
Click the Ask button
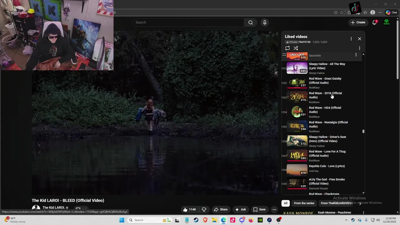(x=240, y=209)
